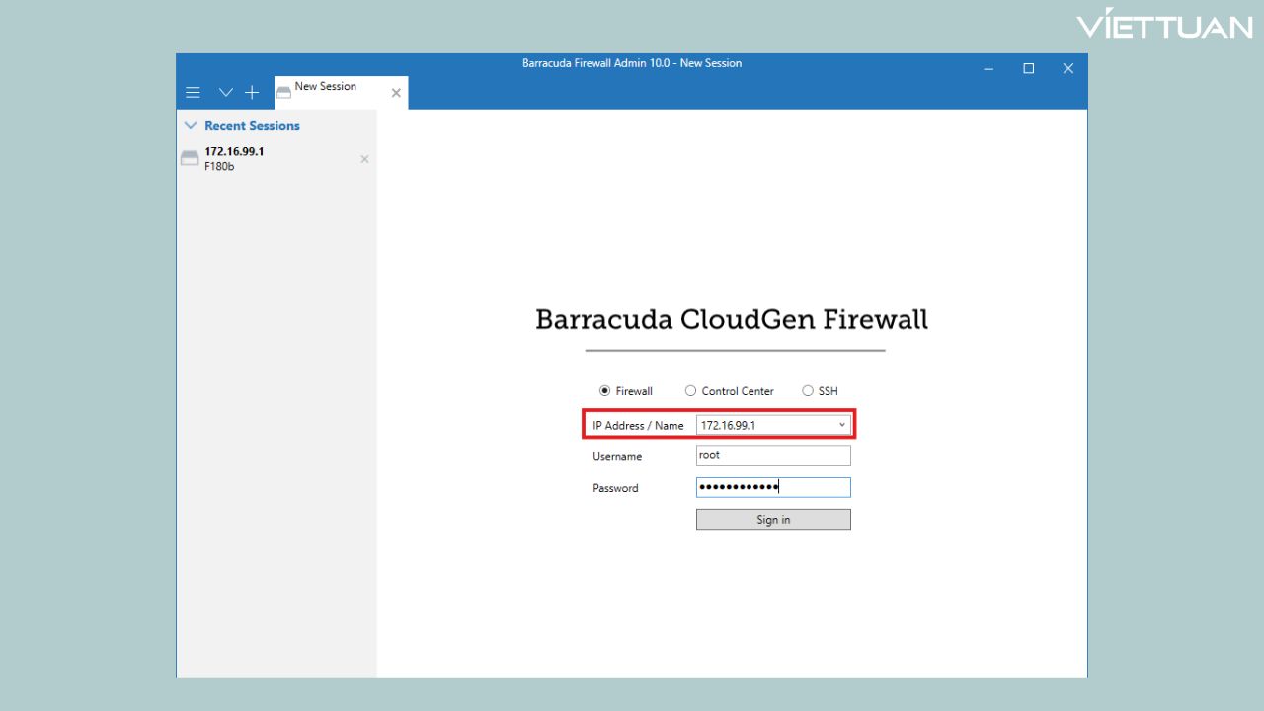The image size is (1264, 711).
Task: Select the Firewall connection mode
Action: [x=604, y=390]
